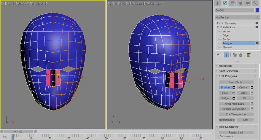Click the blue object color swatch
This screenshot has height=140, width=261.
pos(257,10)
